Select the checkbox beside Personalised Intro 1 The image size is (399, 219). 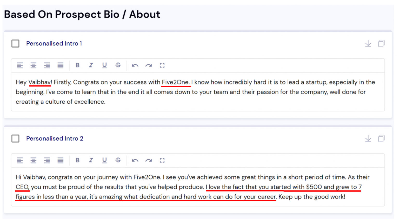(x=15, y=43)
